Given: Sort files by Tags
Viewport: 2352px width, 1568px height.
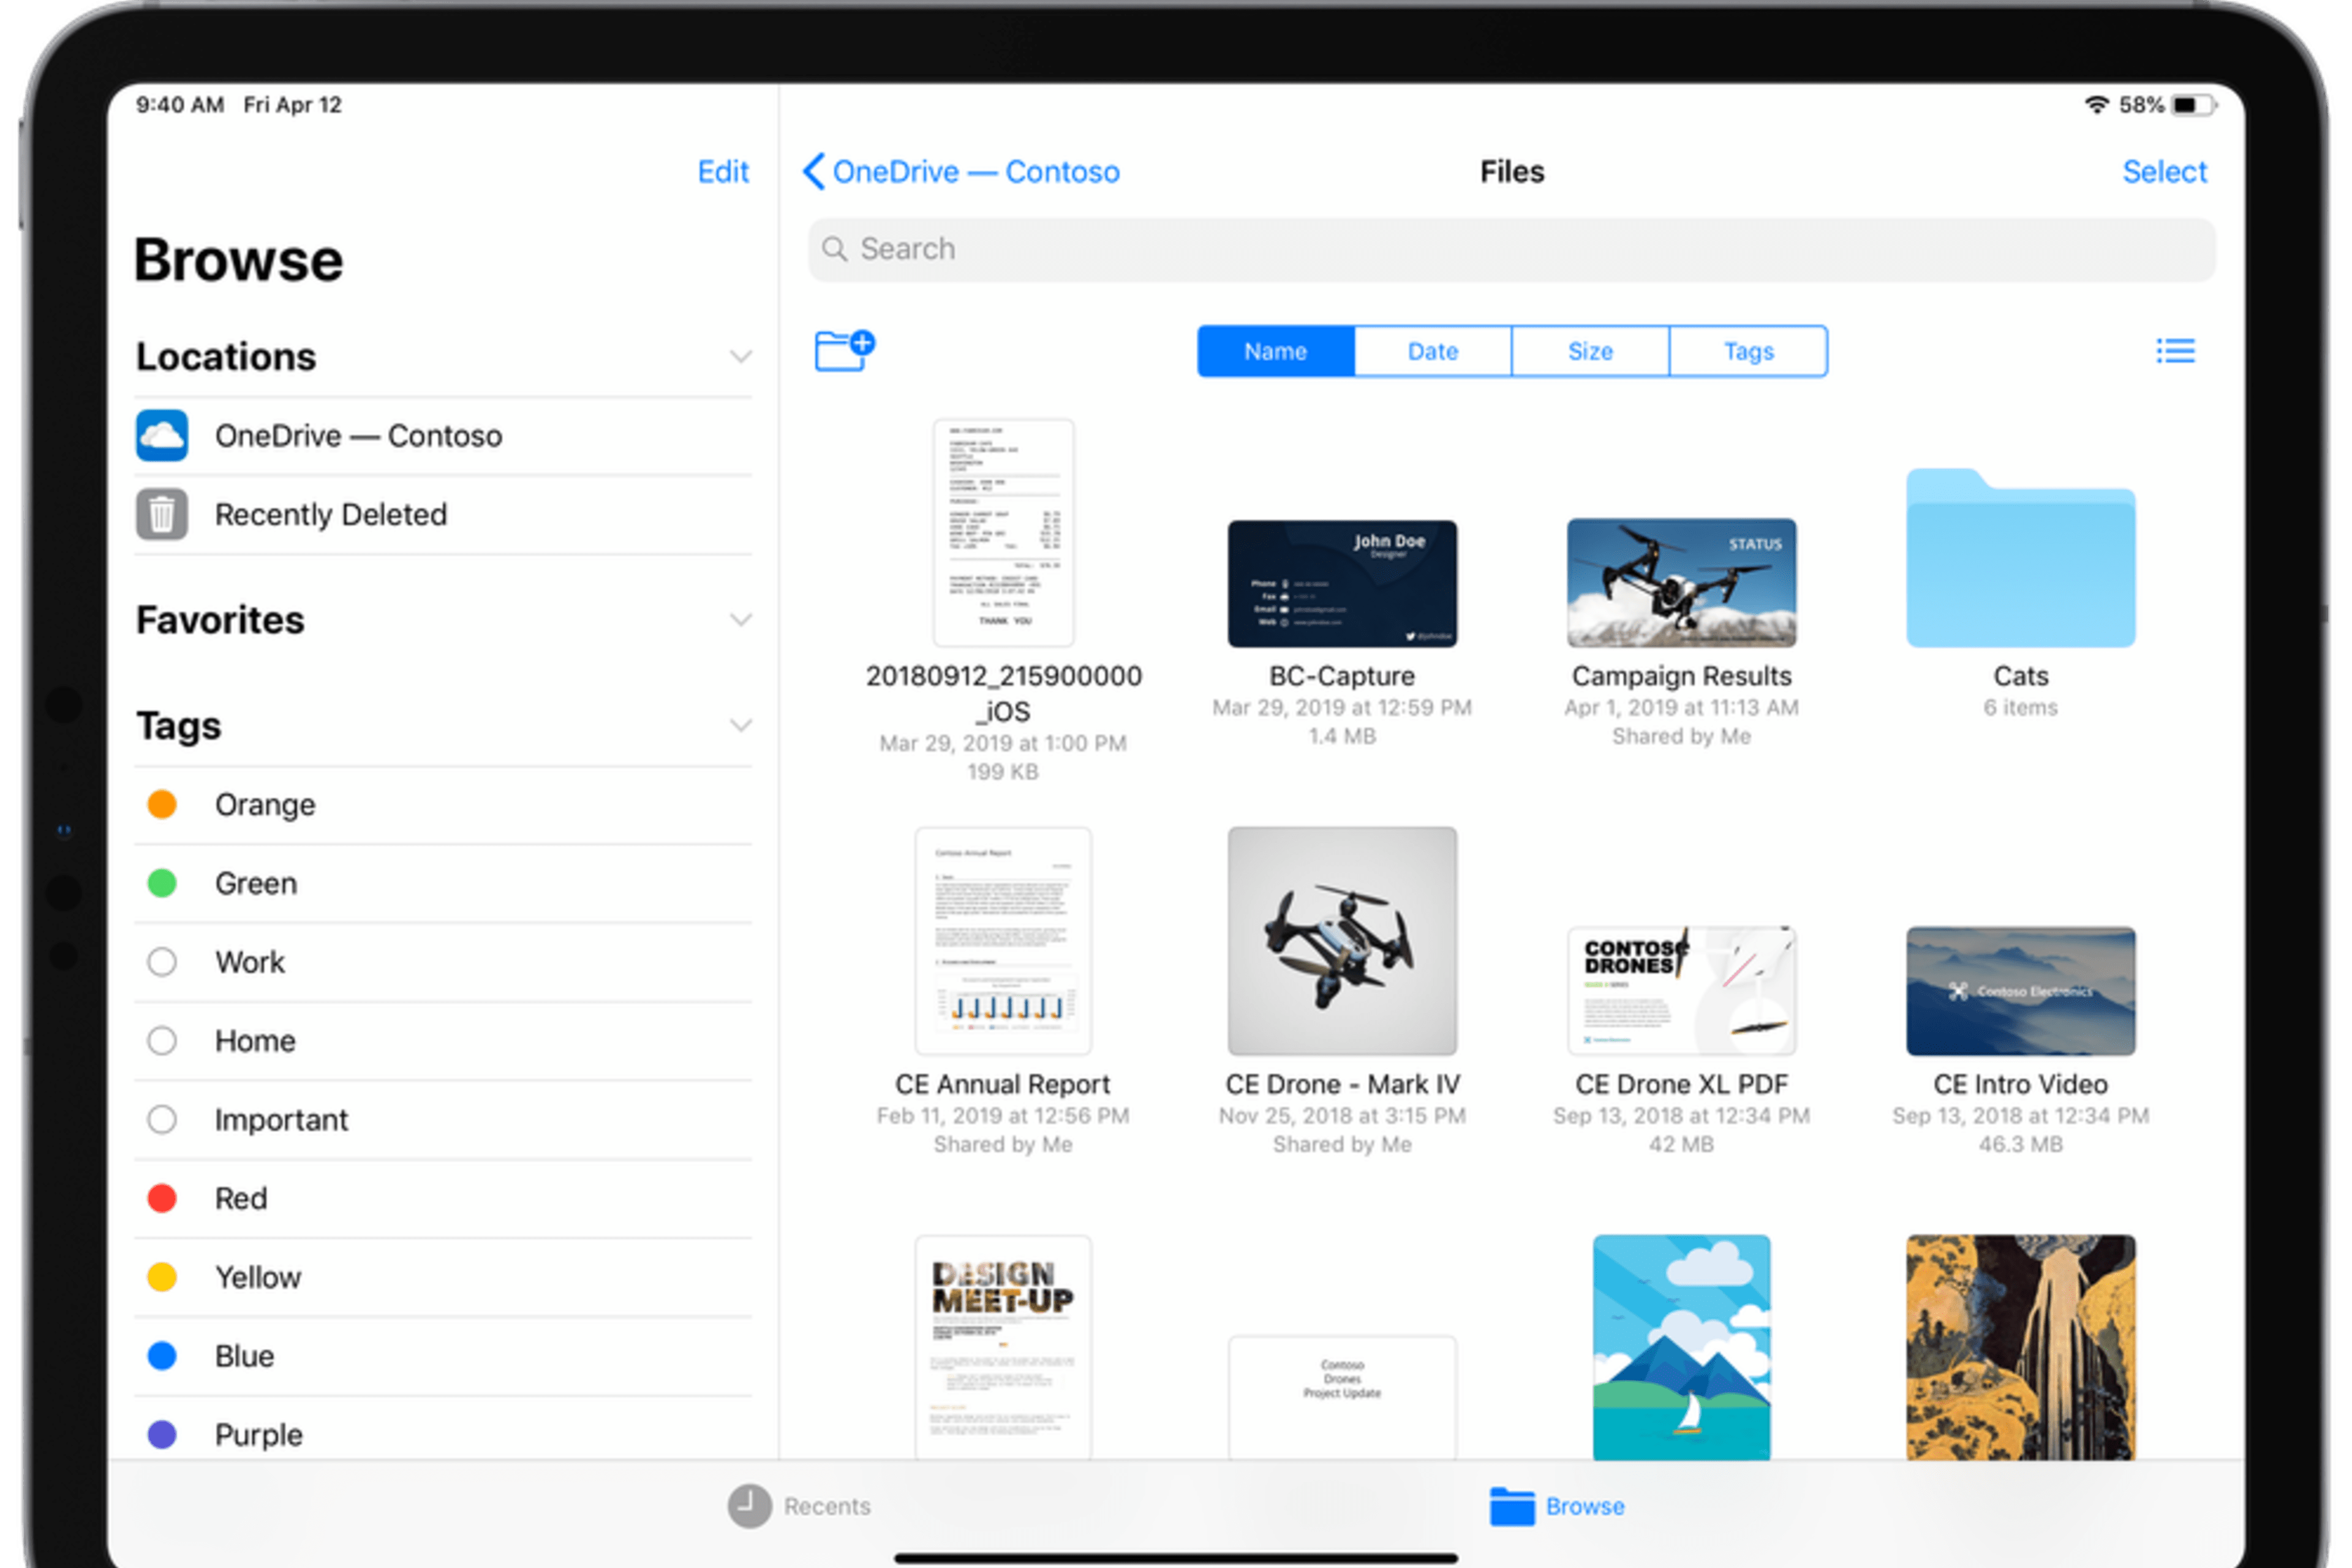Looking at the screenshot, I should point(1748,351).
